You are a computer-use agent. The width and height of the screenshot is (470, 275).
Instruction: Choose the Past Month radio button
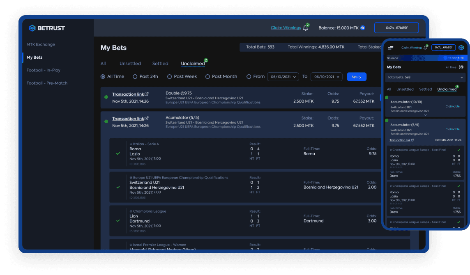tap(207, 77)
